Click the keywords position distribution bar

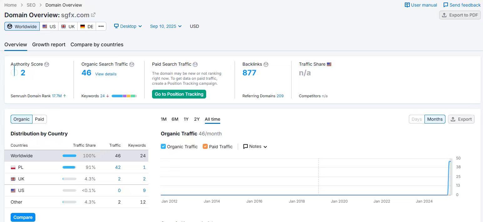tap(124, 96)
